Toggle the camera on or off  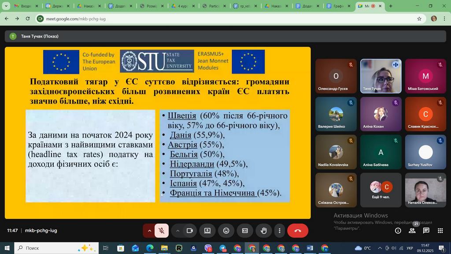point(190,231)
